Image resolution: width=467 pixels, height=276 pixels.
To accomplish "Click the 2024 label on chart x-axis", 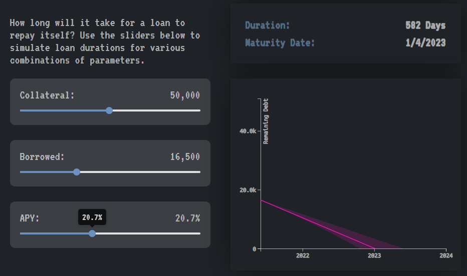I will [x=446, y=255].
